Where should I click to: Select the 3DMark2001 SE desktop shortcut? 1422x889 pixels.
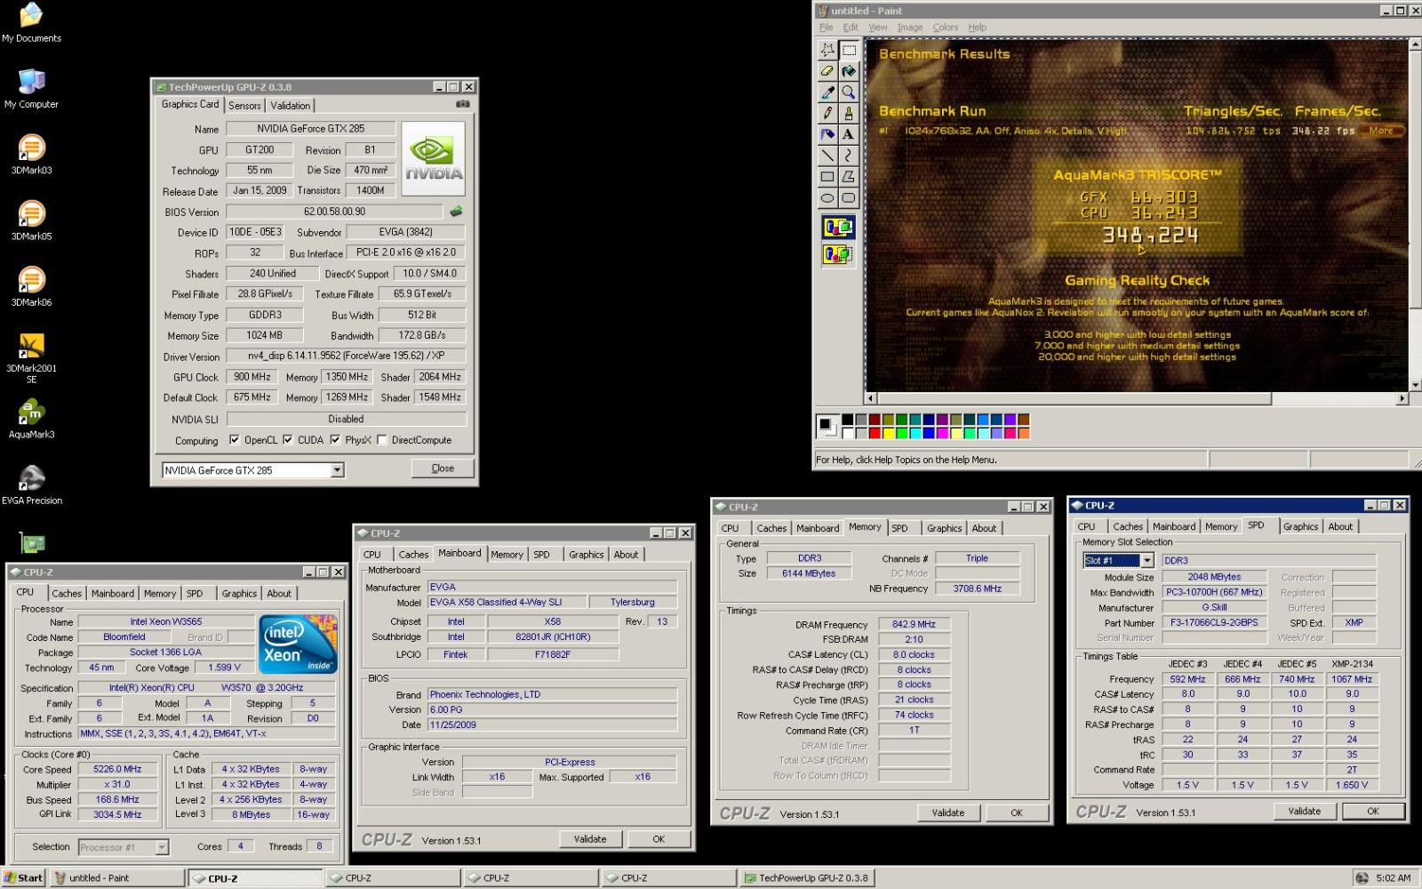(31, 358)
